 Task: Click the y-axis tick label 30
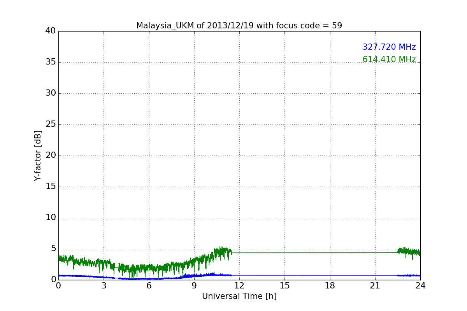51,93
